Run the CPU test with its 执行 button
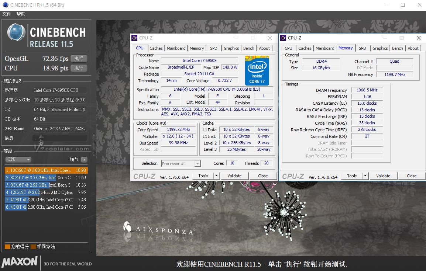This screenshot has width=426, height=271. [x=79, y=68]
